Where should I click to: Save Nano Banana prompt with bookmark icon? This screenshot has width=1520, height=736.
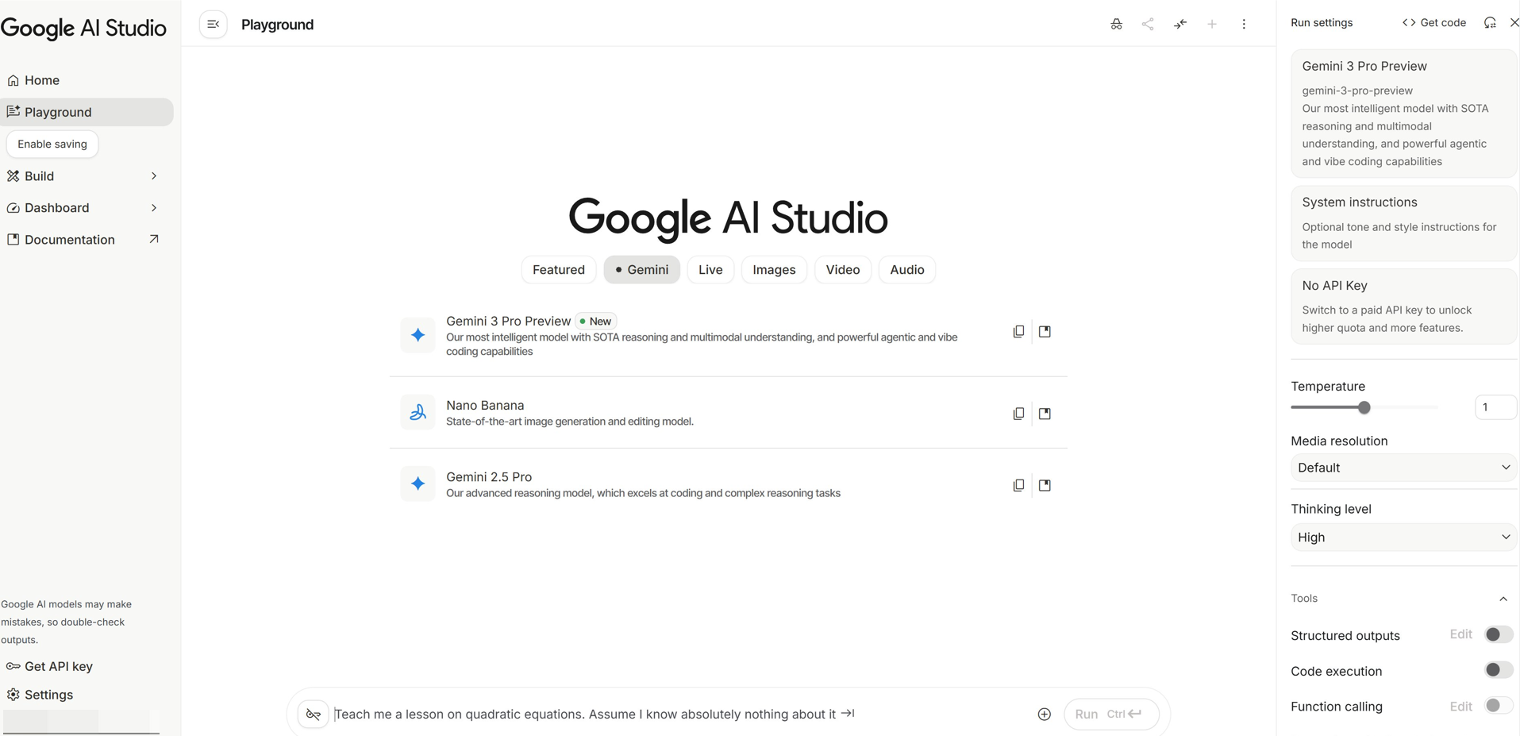[1045, 413]
